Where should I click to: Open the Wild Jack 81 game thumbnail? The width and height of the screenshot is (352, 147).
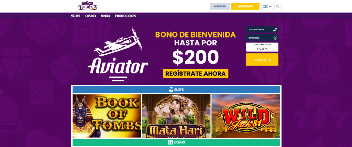point(246,116)
